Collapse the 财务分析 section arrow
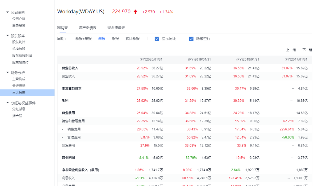The image size is (315, 186). (7, 72)
